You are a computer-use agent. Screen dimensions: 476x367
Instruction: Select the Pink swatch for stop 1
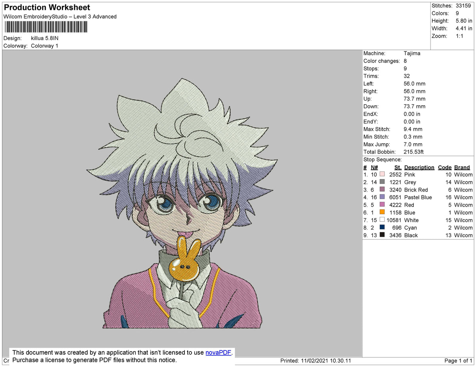(x=382, y=175)
